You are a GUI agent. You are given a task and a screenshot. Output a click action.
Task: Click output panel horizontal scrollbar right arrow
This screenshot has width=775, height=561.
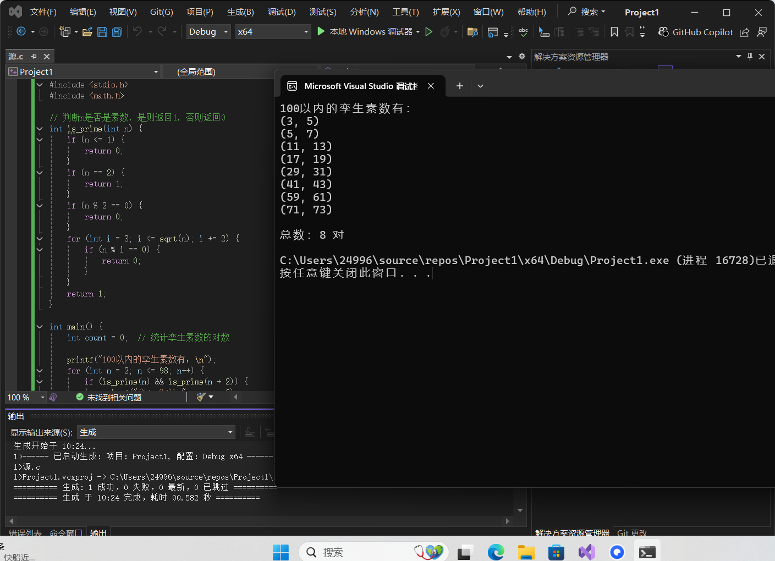(x=507, y=520)
